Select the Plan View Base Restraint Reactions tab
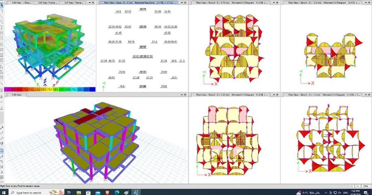This screenshot has width=372, height=195. tap(138, 2)
